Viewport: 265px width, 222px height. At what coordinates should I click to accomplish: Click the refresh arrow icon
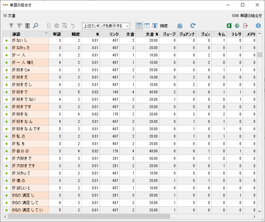pos(193,26)
